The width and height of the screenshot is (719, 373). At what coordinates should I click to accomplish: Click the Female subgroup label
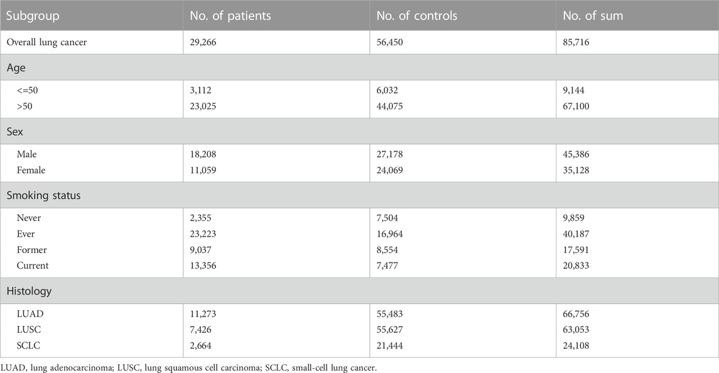click(31, 170)
